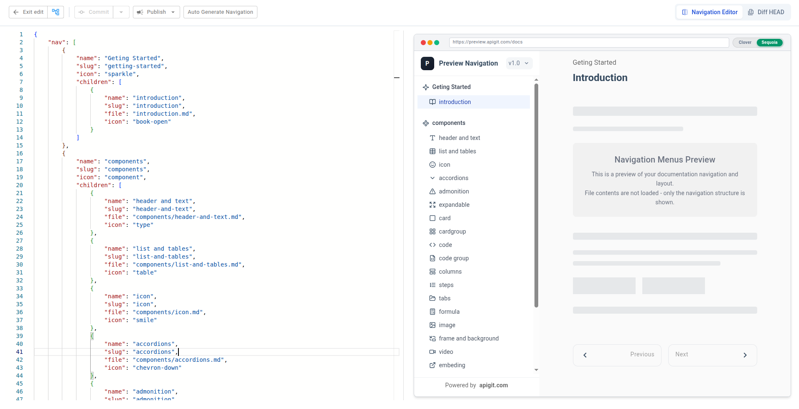
Task: Select the code group navigation item
Action: (473, 258)
